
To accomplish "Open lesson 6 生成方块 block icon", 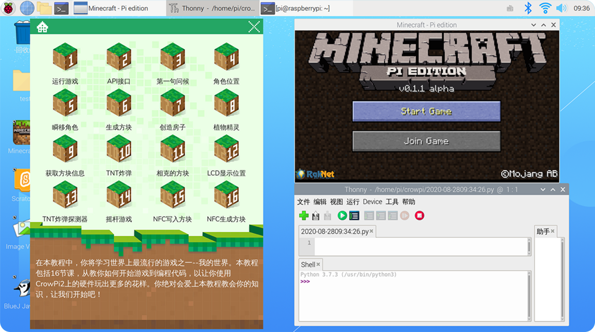I will pos(119,102).
